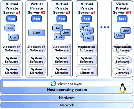Select the Root box in Server #N
Viewport: 134px width, 109px height.
click(122, 19)
